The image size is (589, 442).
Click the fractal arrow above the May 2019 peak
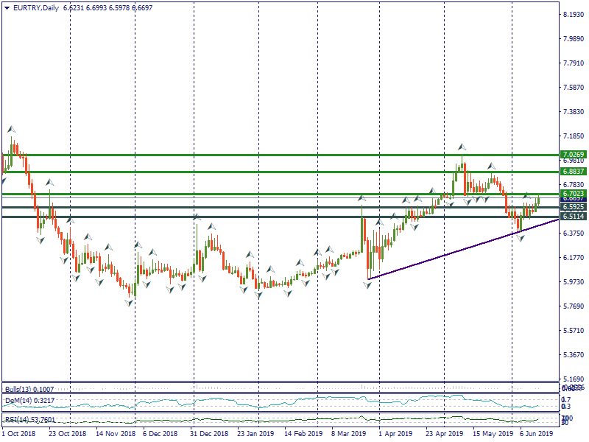(462, 147)
